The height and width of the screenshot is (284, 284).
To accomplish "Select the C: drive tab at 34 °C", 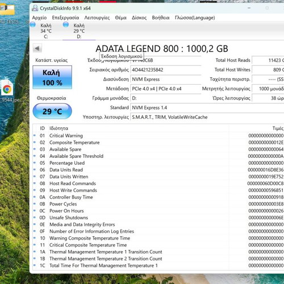I will pos(46,31).
